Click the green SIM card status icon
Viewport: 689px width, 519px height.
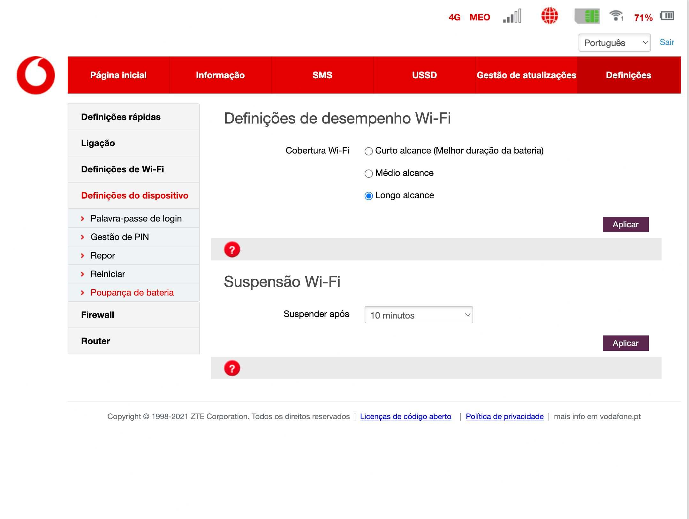(x=587, y=16)
